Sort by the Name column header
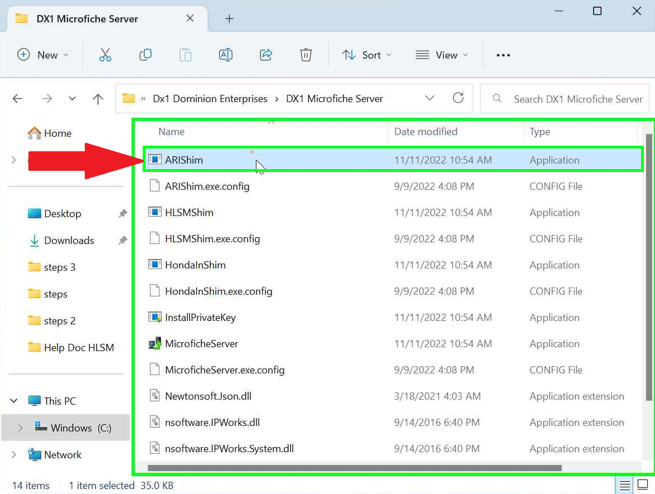This screenshot has height=494, width=655. (171, 131)
